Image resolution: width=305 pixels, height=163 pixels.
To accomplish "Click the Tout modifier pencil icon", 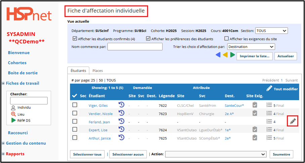I will click(x=269, y=88).
